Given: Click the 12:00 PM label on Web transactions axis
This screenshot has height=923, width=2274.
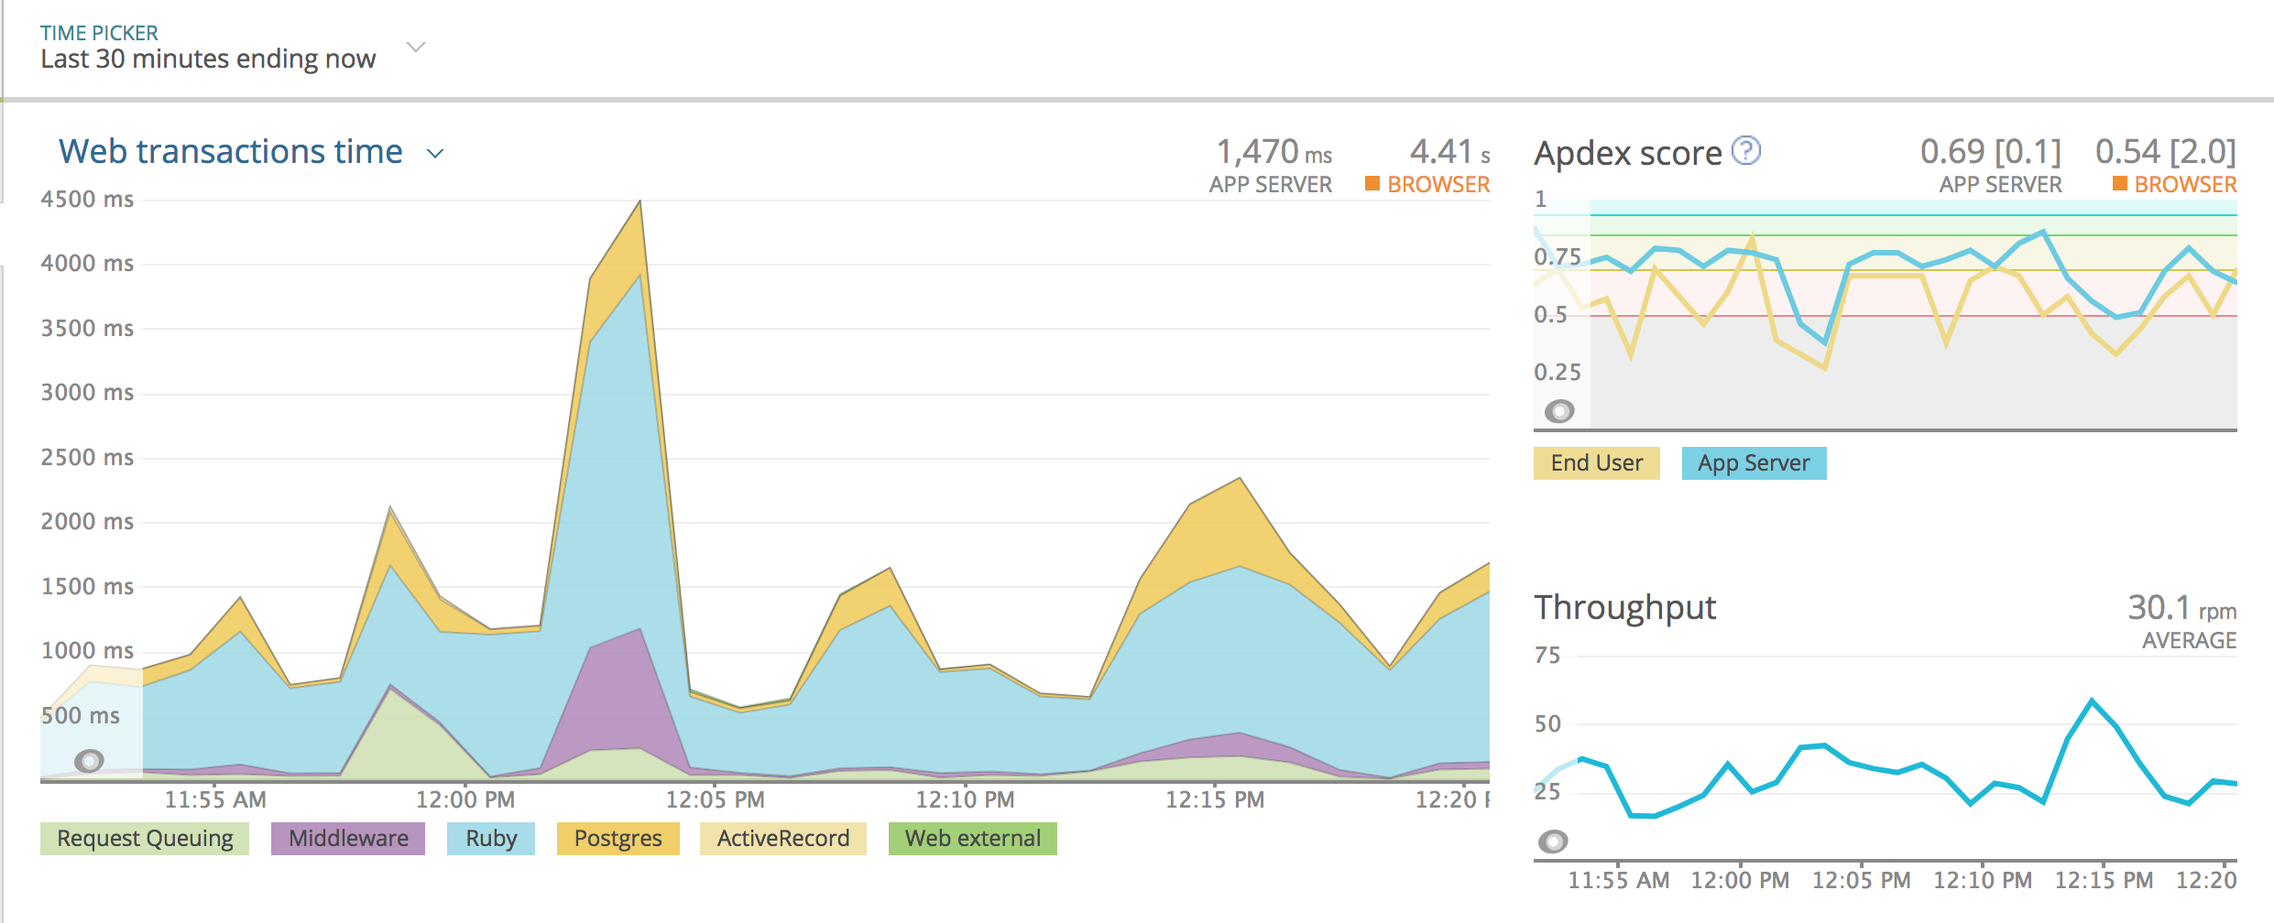Looking at the screenshot, I should [x=465, y=800].
